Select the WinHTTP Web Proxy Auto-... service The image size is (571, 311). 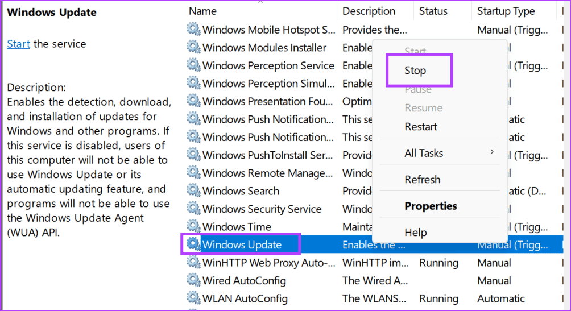click(x=269, y=262)
